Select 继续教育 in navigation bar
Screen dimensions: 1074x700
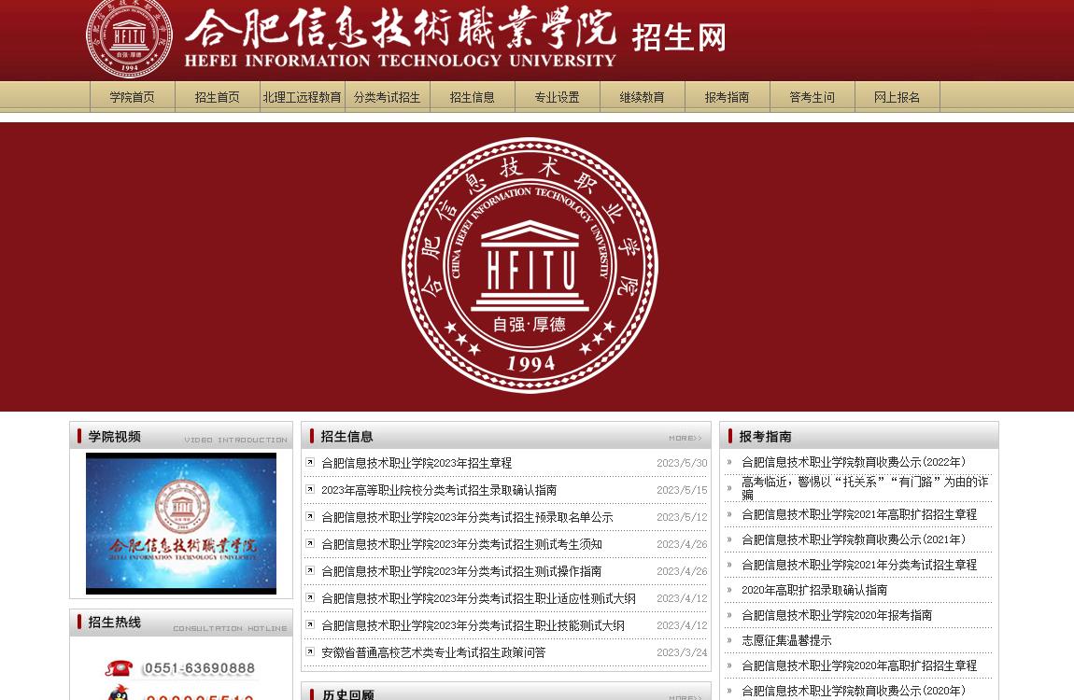coord(642,97)
